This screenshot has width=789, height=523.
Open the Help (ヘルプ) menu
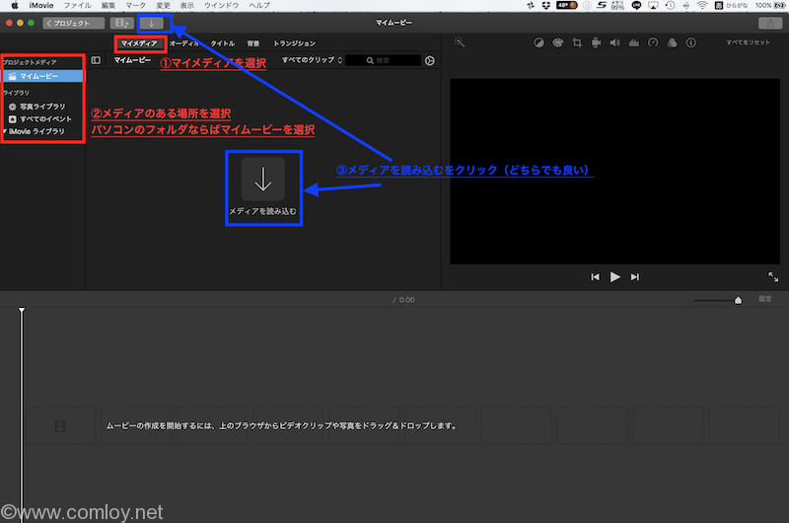(x=259, y=6)
